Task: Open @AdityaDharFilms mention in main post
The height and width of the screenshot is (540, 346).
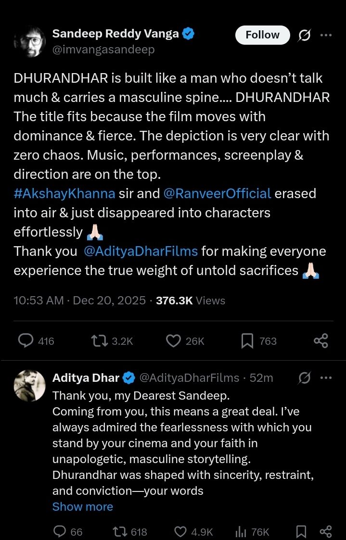Action: (141, 251)
